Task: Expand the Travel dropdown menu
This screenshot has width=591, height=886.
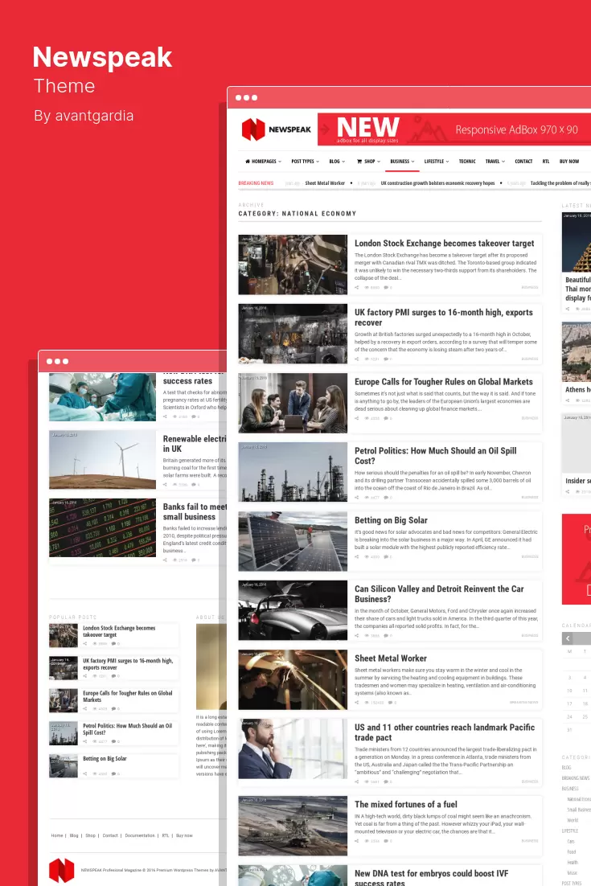Action: point(495,162)
